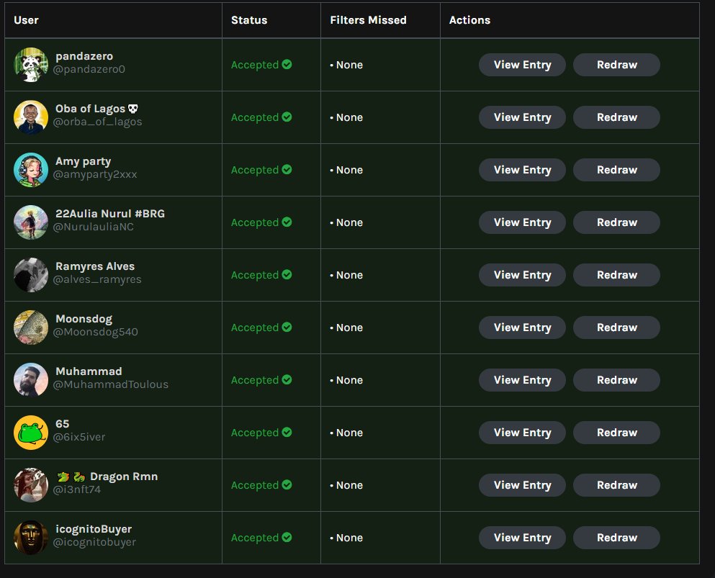Click the Accepted status text for Muhammad
715x578 pixels.
[x=256, y=379]
